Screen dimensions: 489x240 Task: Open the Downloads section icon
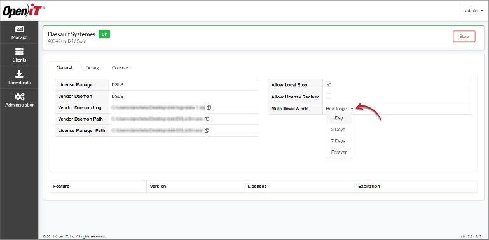pos(19,74)
